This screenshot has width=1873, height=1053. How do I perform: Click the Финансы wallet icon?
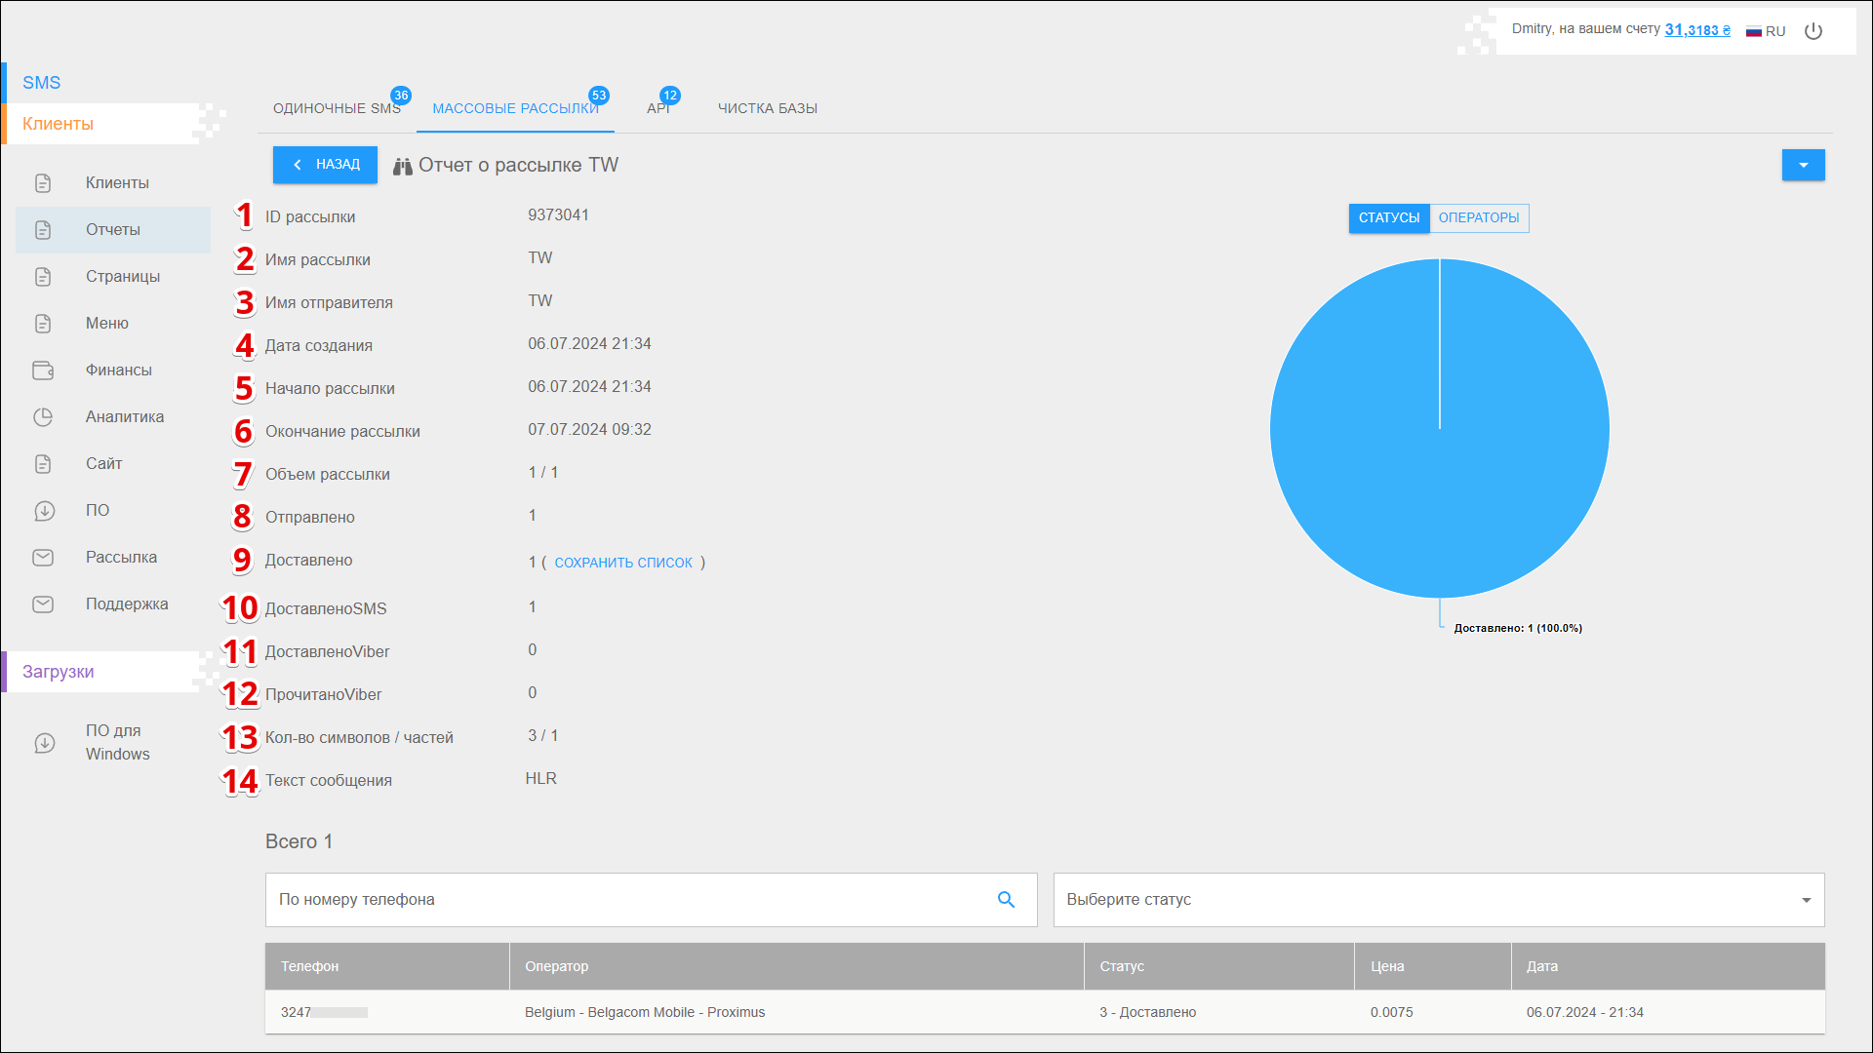click(x=43, y=370)
